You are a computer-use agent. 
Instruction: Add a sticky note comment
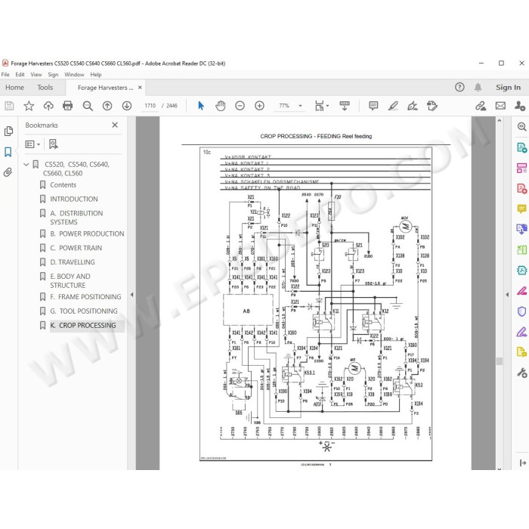click(373, 106)
